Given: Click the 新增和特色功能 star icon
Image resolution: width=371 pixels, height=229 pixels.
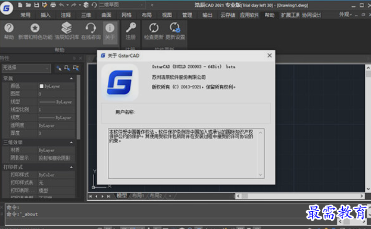Looking at the screenshot, I should click(35, 31).
